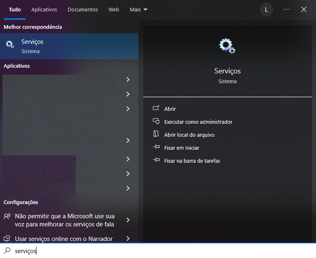
Task: Open the Microsoft voice services setting
Action: point(69,220)
